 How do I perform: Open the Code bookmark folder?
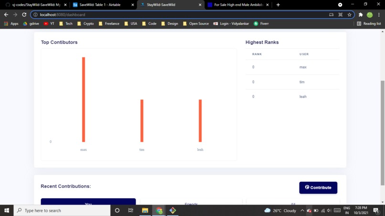click(150, 23)
